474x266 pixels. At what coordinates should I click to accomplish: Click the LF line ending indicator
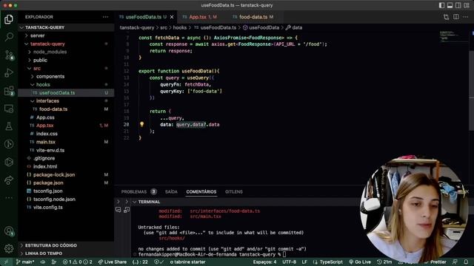304,262
